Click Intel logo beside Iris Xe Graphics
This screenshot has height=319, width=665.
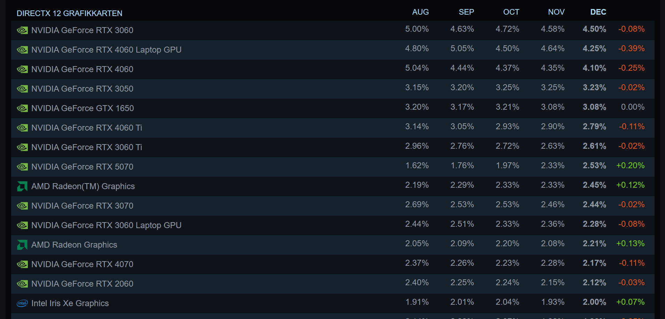pyautogui.click(x=22, y=303)
